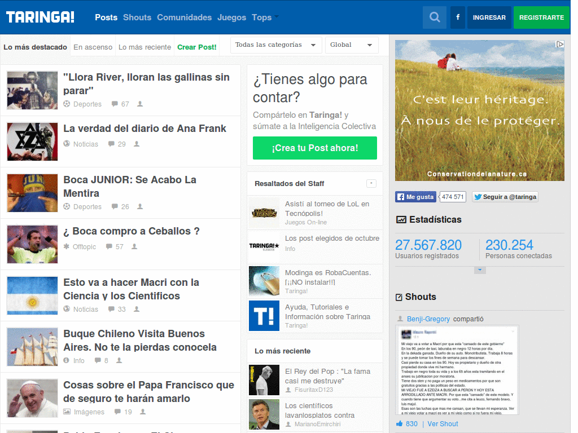Click the search magnifier icon
Image resolution: width=578 pixels, height=433 pixels.
click(435, 17)
